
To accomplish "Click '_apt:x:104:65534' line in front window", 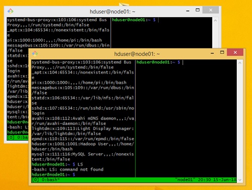I will 83,72.
